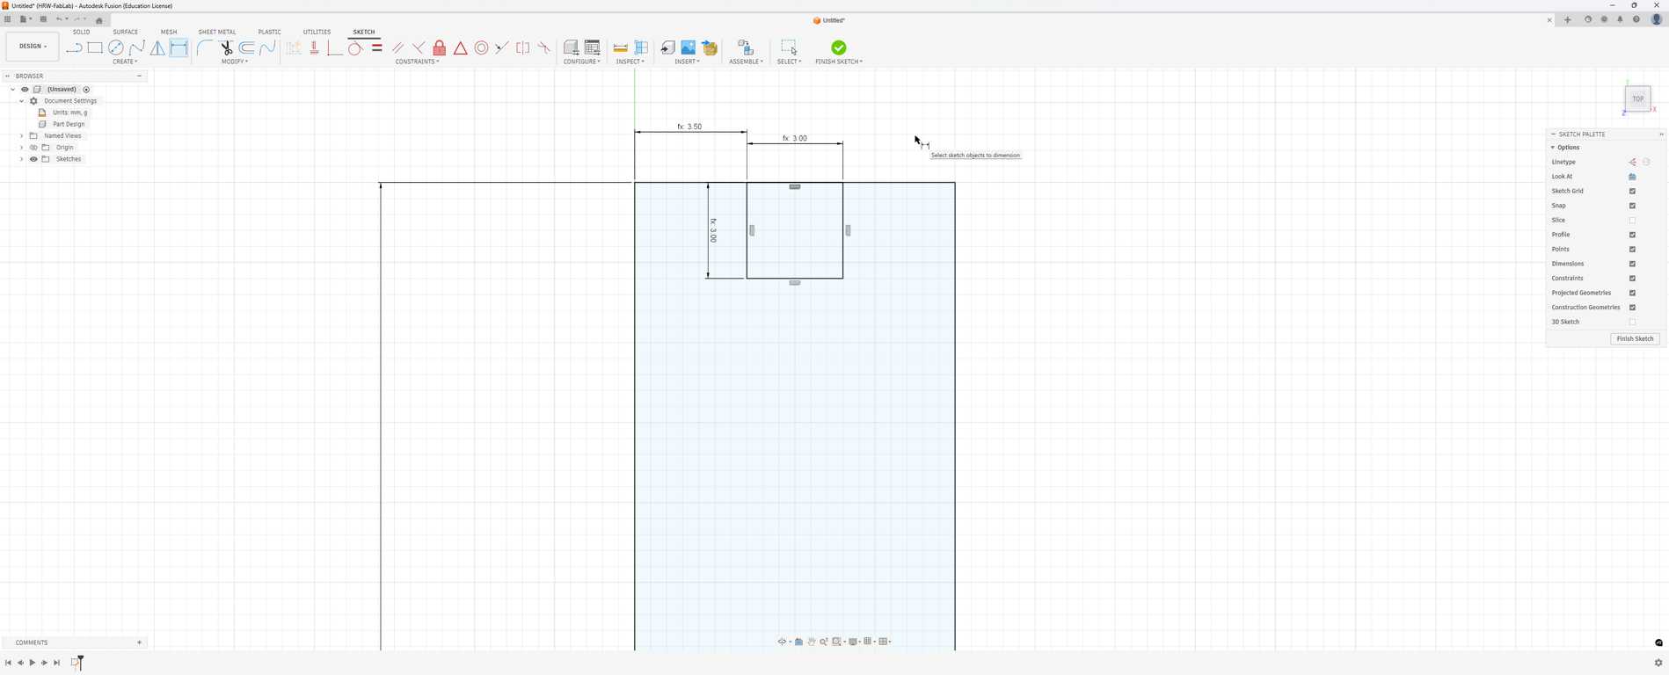This screenshot has height=675, width=1669.
Task: Select the 2-point Rectangle tool
Action: [x=95, y=48]
